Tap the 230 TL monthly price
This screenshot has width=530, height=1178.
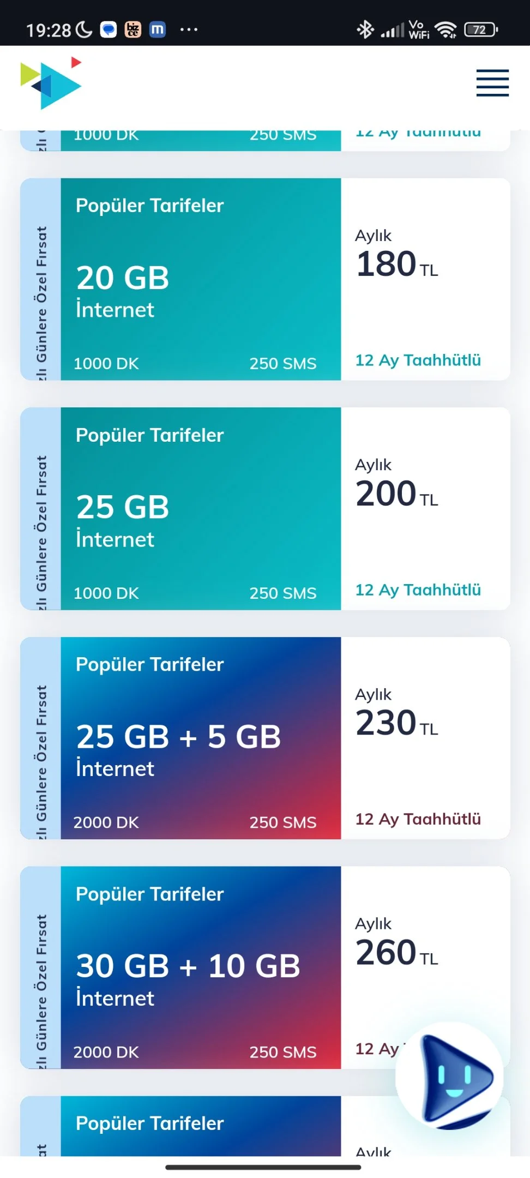pos(397,723)
